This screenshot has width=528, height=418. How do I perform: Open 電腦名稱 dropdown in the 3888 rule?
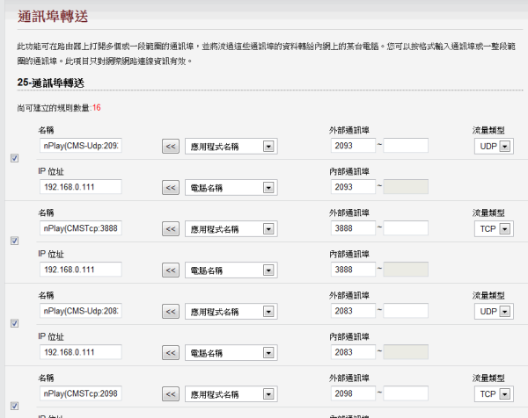[x=231, y=270]
